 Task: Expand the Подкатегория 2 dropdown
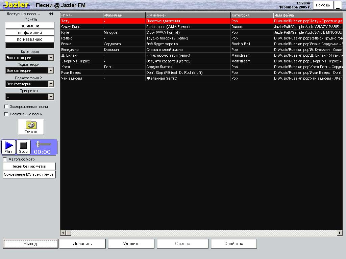click(51, 84)
